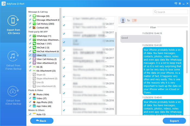
Task: Click the 'Good' message bubble
Action: [141, 39]
